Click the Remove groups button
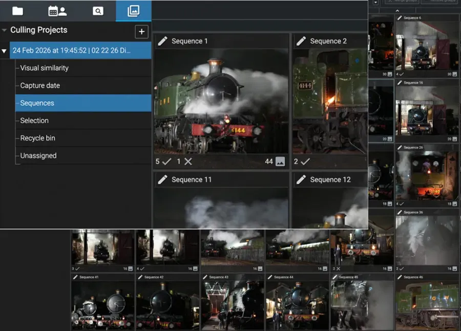 point(439,2)
